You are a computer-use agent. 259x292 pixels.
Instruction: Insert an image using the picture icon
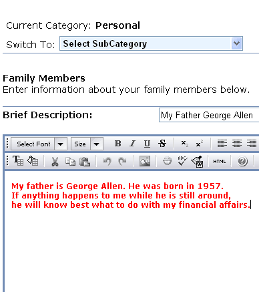pyautogui.click(x=145, y=161)
